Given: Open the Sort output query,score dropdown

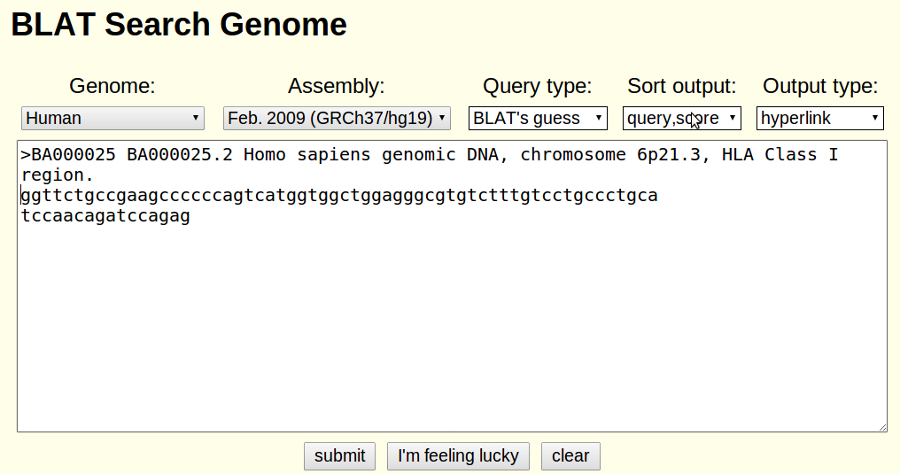Looking at the screenshot, I should 682,118.
